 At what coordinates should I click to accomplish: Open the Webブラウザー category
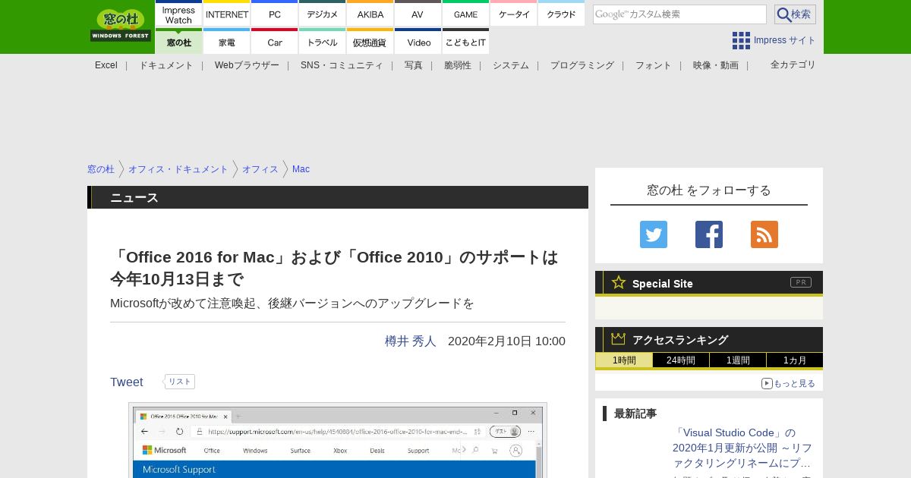point(247,65)
